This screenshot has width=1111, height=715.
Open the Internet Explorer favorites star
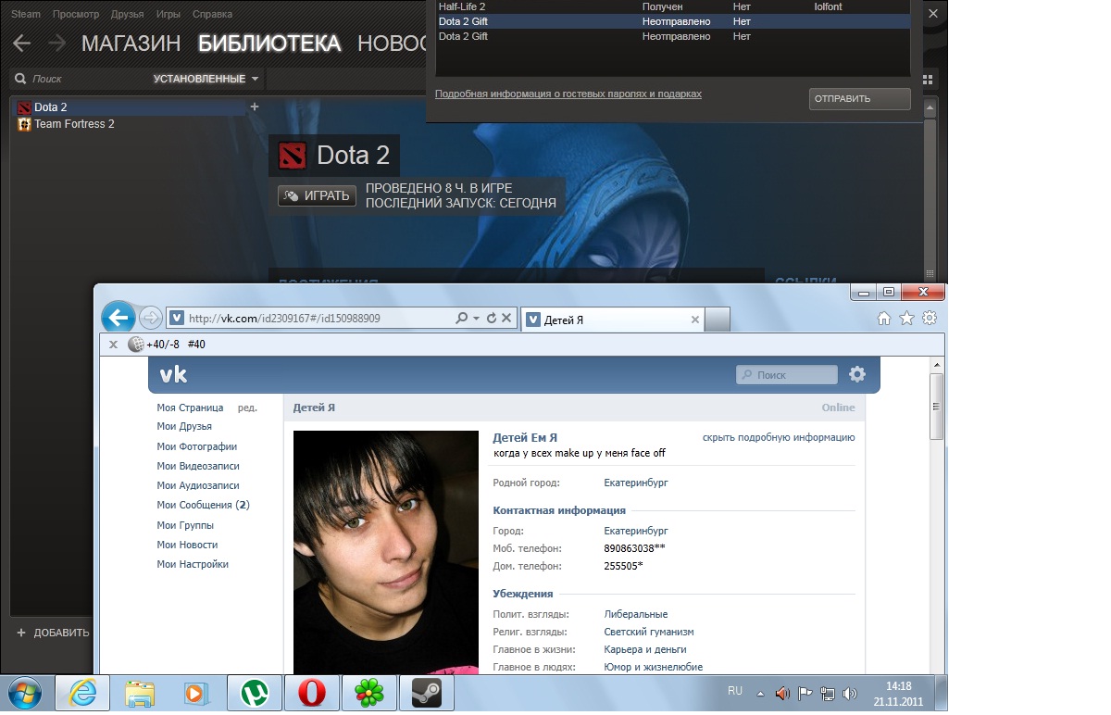[x=906, y=319]
